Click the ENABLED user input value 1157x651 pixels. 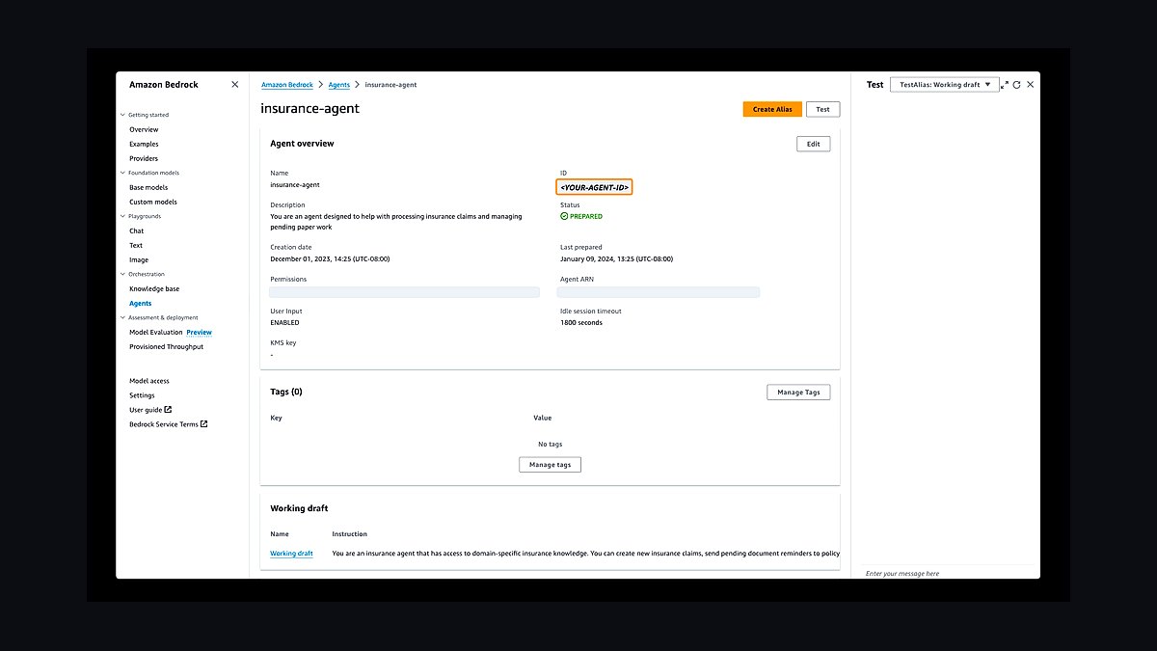284,322
